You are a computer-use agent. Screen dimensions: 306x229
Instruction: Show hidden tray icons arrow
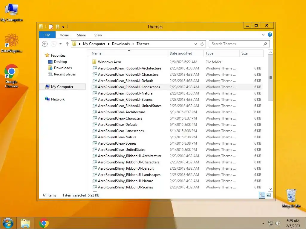[263, 223]
